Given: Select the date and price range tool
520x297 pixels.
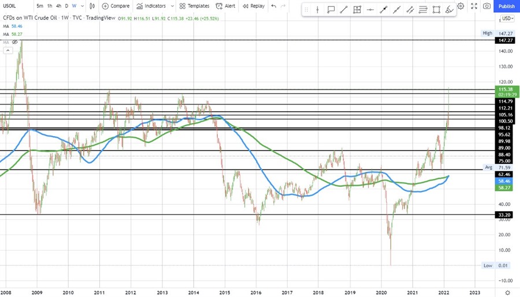Looking at the screenshot, I should coord(357,10).
